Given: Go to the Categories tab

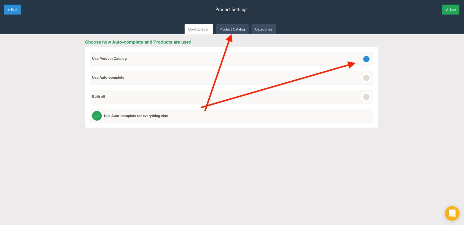Looking at the screenshot, I should (263, 29).
